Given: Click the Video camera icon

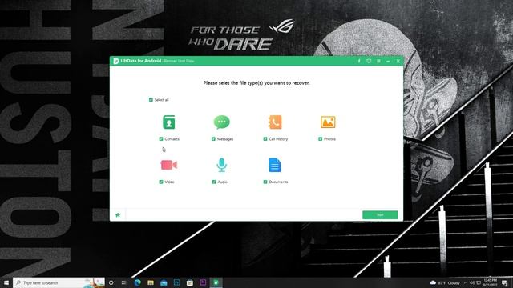Looking at the screenshot, I should [x=169, y=165].
